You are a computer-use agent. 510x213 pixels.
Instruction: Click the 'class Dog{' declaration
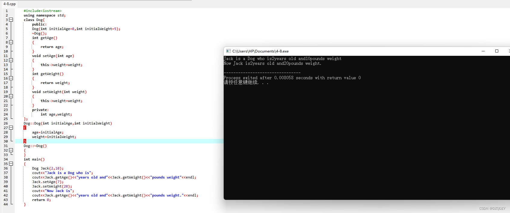pyautogui.click(x=34, y=20)
